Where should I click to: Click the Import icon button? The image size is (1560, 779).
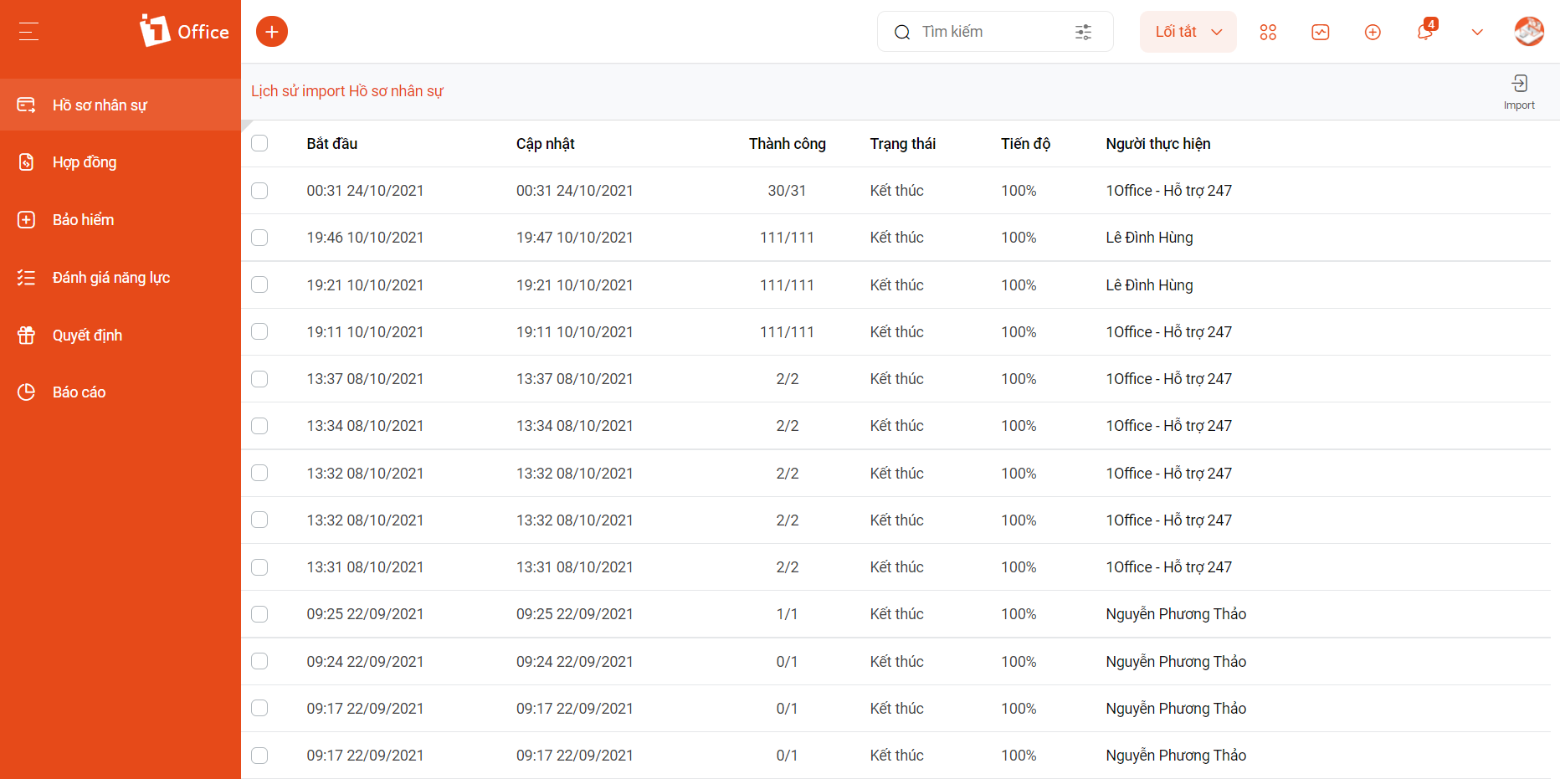coord(1519,92)
